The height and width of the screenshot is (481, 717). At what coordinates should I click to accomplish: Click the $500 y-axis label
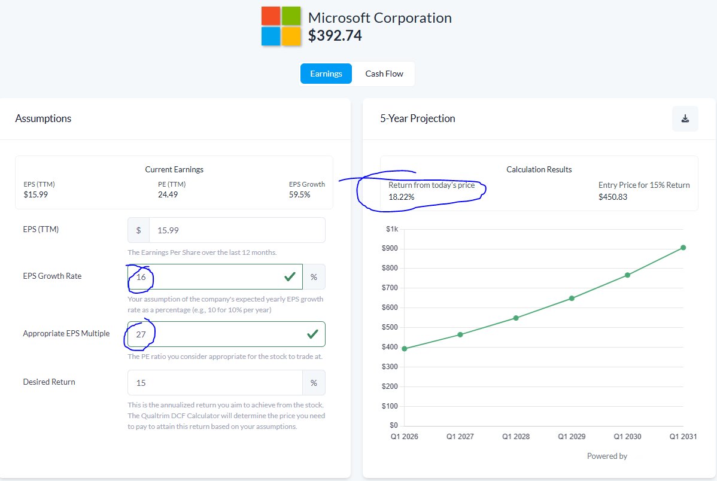[390, 327]
